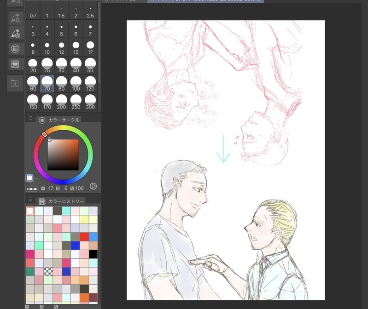The width and height of the screenshot is (368, 309).
Task: Pick the 120 brush size preset
Action: [x=90, y=84]
